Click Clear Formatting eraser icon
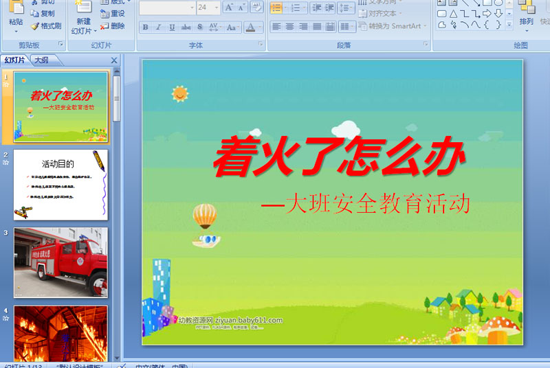The width and height of the screenshot is (550, 368). coord(256,8)
